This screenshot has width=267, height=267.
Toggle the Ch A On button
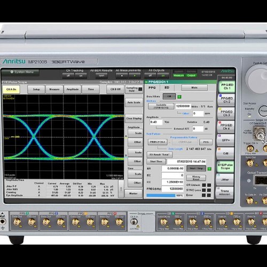[11, 89]
